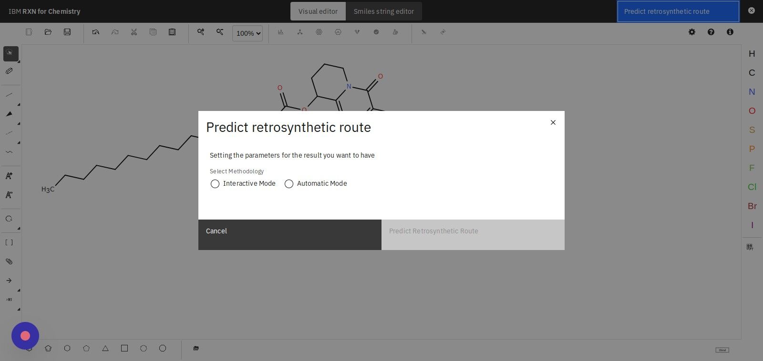Click the Aromatize ring icon
763x361 pixels.
tap(319, 32)
